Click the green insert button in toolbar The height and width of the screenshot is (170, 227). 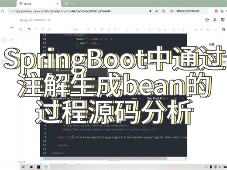click(x=21, y=29)
